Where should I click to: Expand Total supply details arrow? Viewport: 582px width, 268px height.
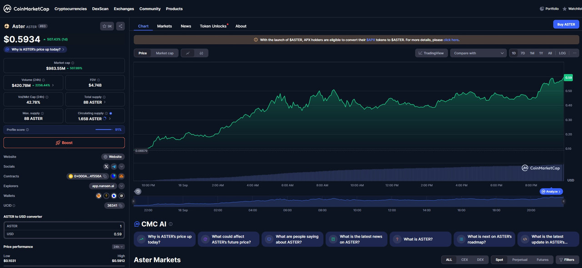pyautogui.click(x=105, y=102)
